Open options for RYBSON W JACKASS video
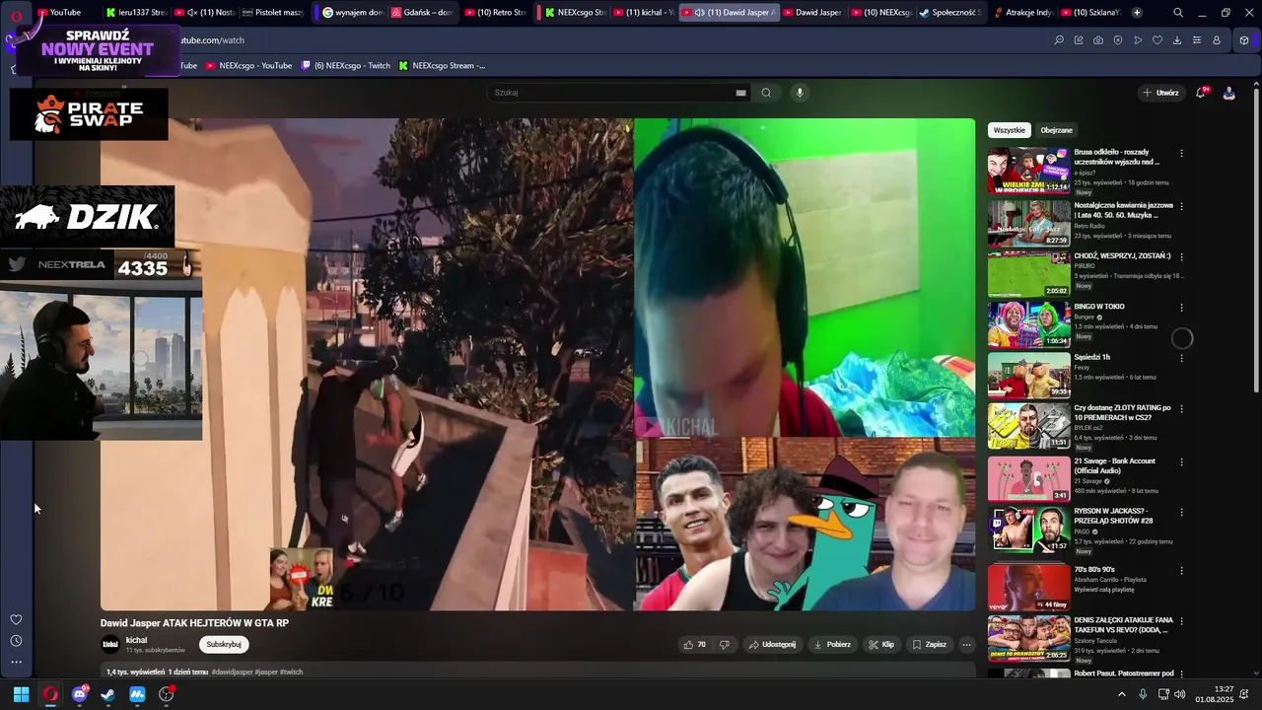 pos(1181,512)
